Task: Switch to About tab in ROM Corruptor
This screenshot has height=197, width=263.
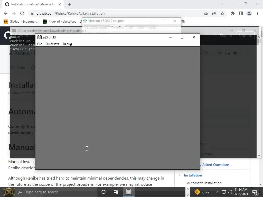Action: click(152, 28)
